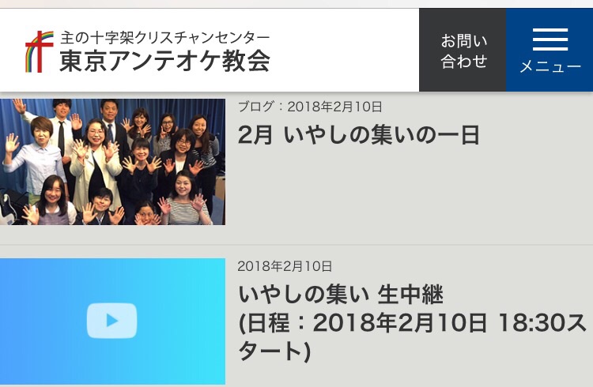Viewport: 593px width, 387px height.
Task: Click the blog post date 2018年2月10日
Action: (334, 107)
